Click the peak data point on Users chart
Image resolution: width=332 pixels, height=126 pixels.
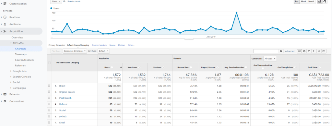pyautogui.click(x=236, y=13)
